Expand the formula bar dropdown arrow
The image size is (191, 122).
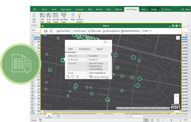click(189, 30)
